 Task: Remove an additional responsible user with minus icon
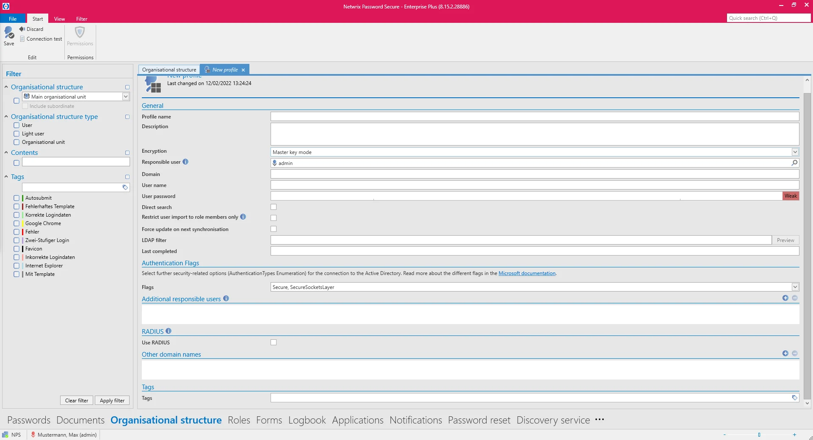click(x=795, y=298)
